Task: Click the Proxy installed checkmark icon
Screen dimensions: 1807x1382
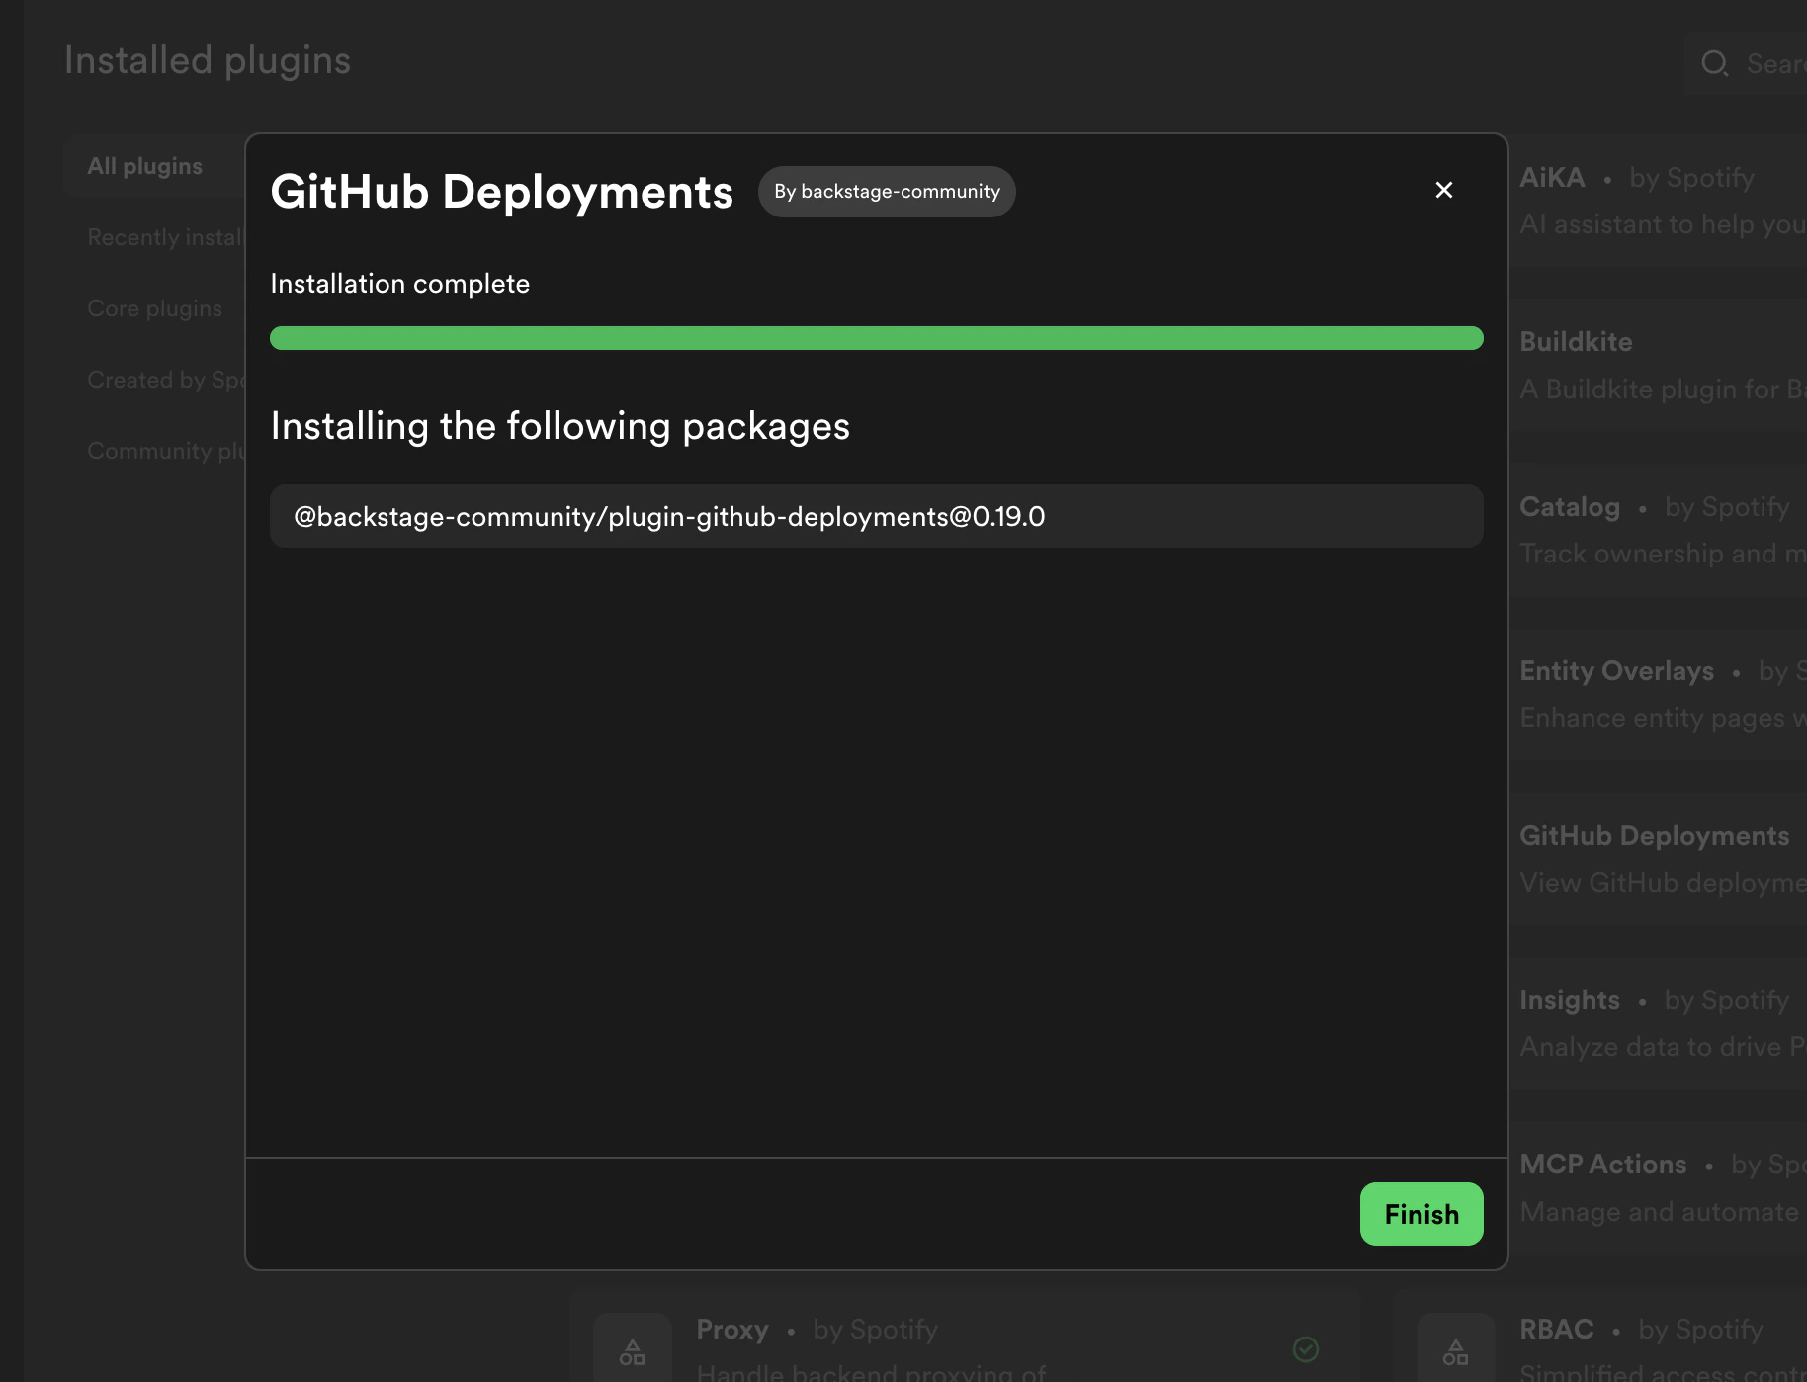Action: (x=1306, y=1349)
